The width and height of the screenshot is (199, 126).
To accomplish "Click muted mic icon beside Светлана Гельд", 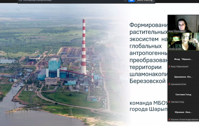I will (x=169, y=102).
